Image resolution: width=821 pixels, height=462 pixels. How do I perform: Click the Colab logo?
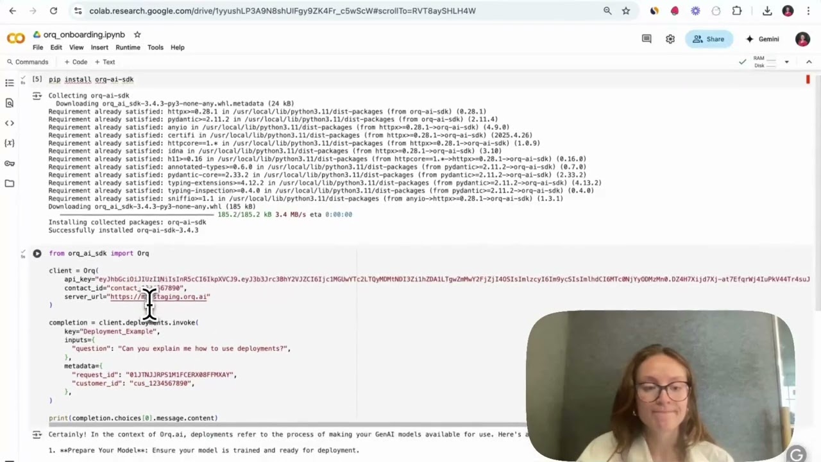coord(16,39)
